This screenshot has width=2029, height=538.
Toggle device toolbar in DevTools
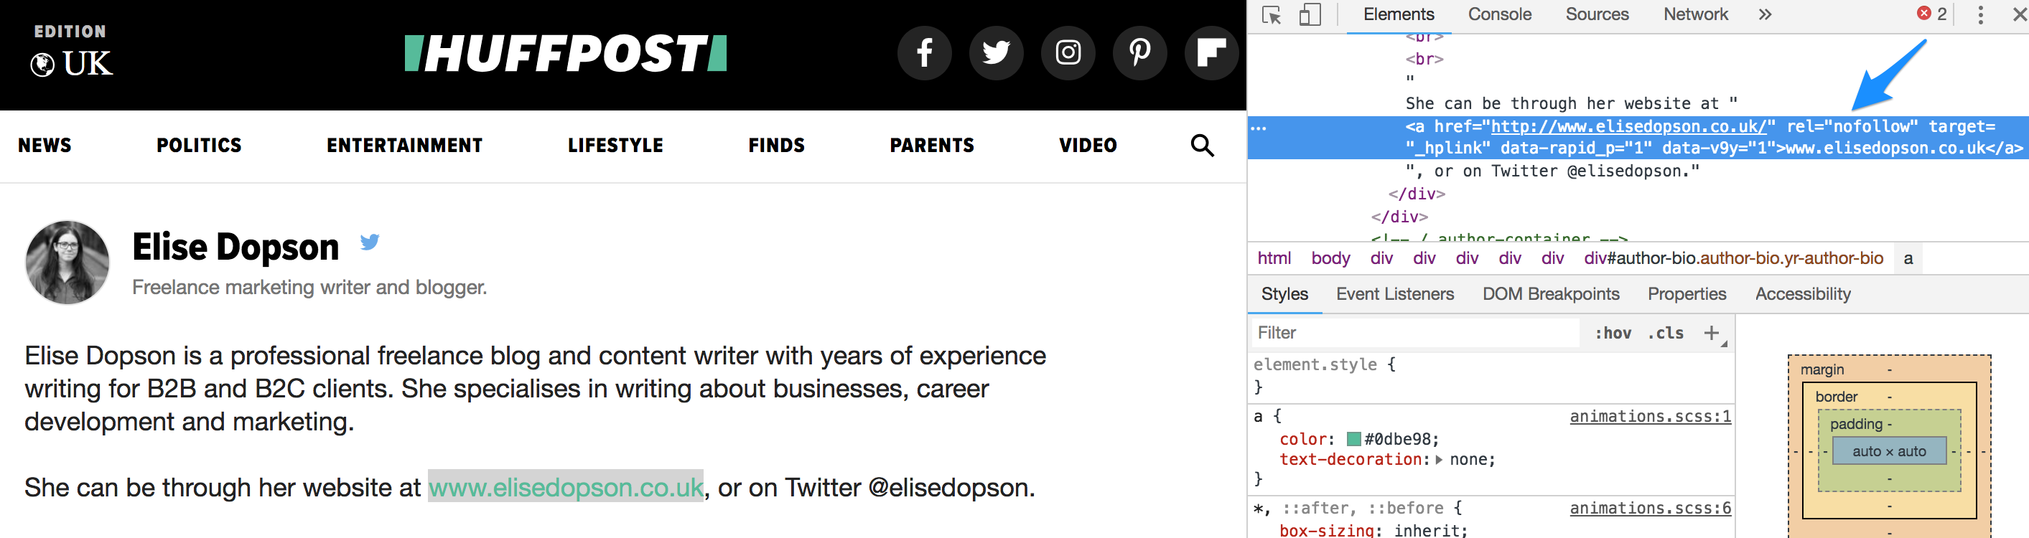1309,15
